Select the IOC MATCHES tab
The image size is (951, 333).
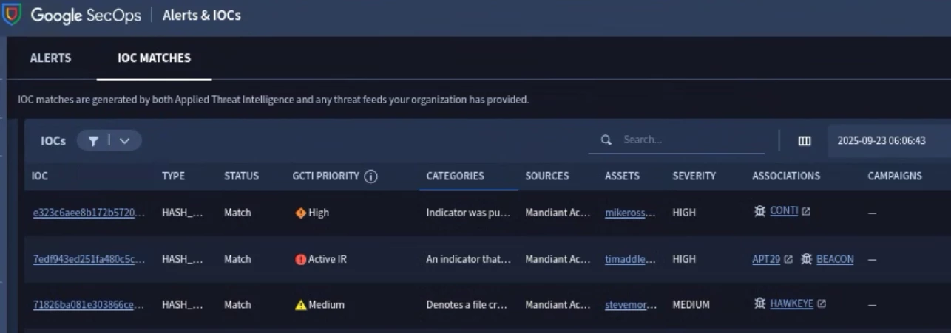point(154,58)
